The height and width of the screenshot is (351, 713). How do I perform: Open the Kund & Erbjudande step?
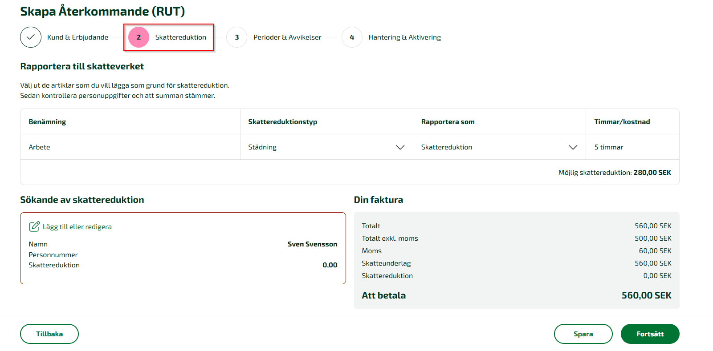point(77,37)
